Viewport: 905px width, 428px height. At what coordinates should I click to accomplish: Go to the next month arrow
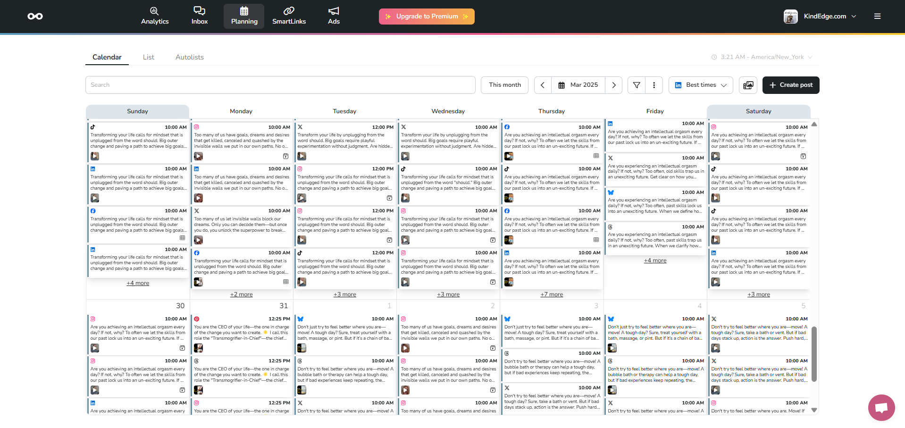click(x=613, y=85)
